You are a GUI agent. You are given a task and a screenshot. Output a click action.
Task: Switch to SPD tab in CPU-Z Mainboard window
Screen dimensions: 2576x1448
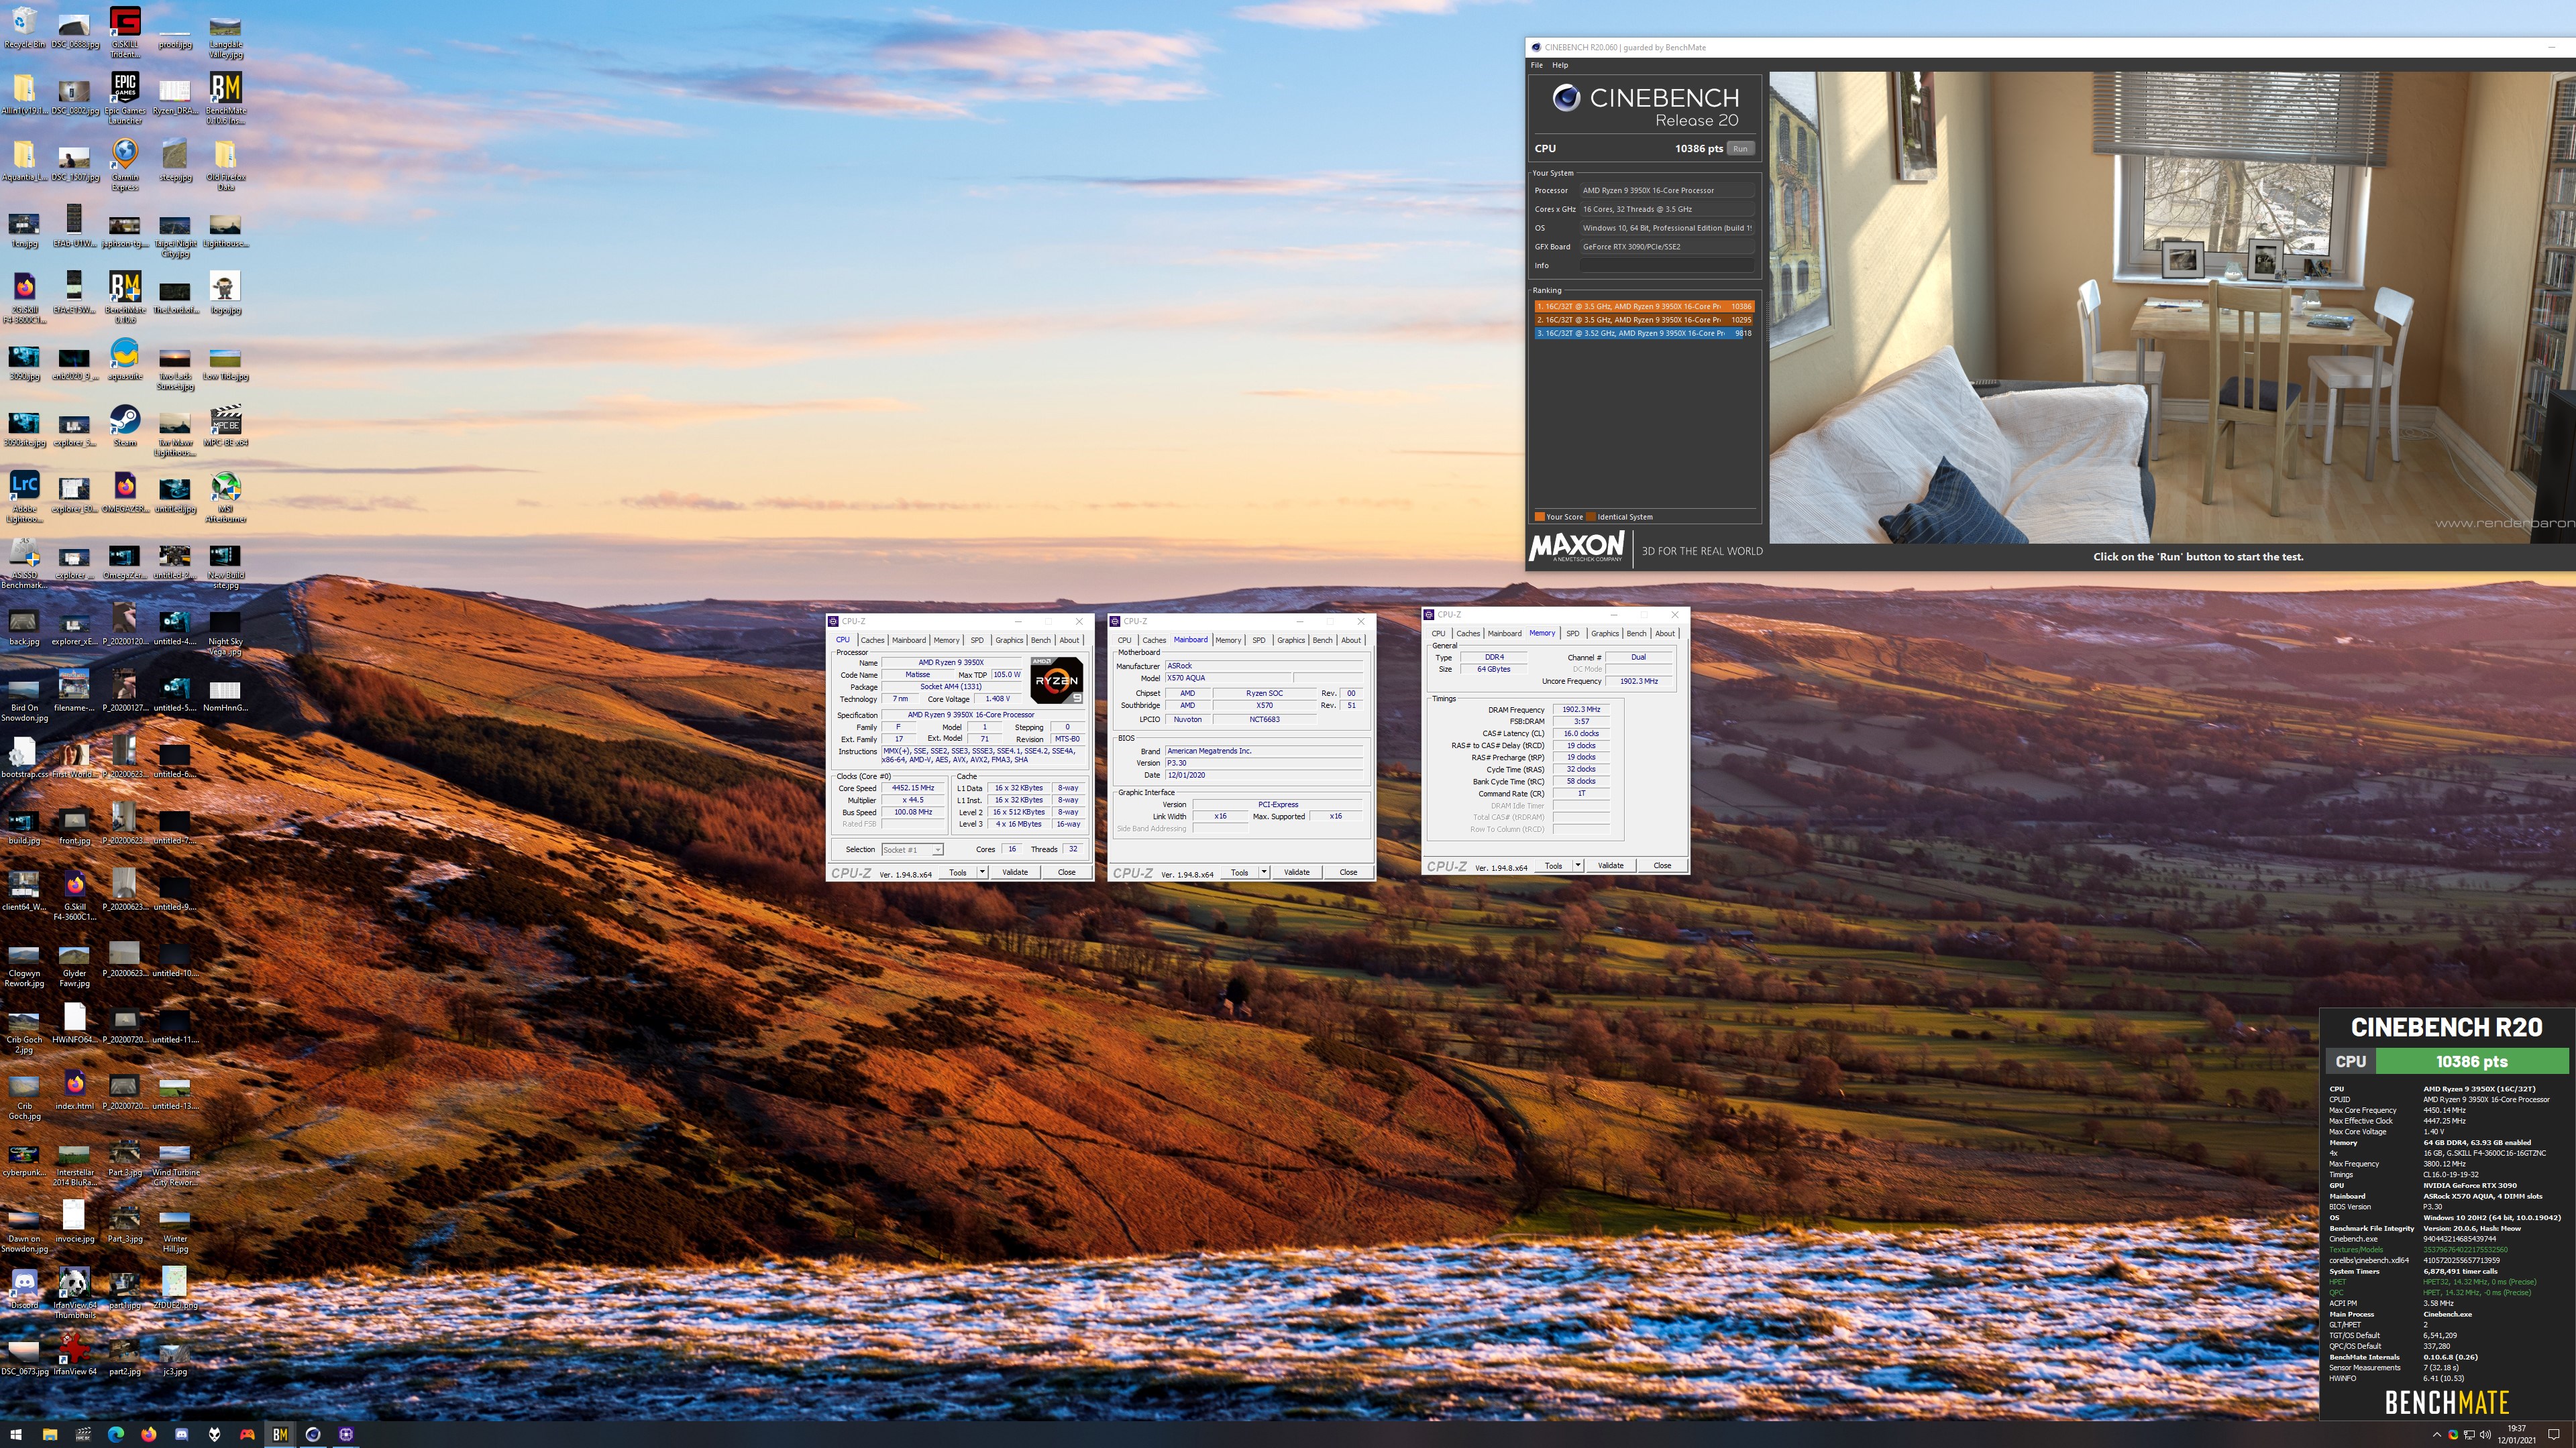coord(1259,641)
